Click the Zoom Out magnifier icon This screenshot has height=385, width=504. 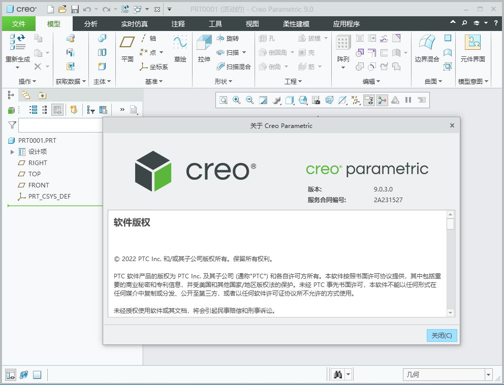click(250, 100)
